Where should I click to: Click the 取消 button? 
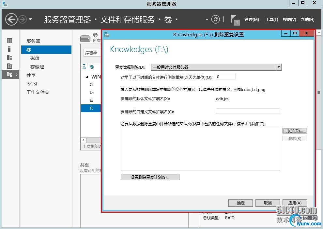coord(268,203)
